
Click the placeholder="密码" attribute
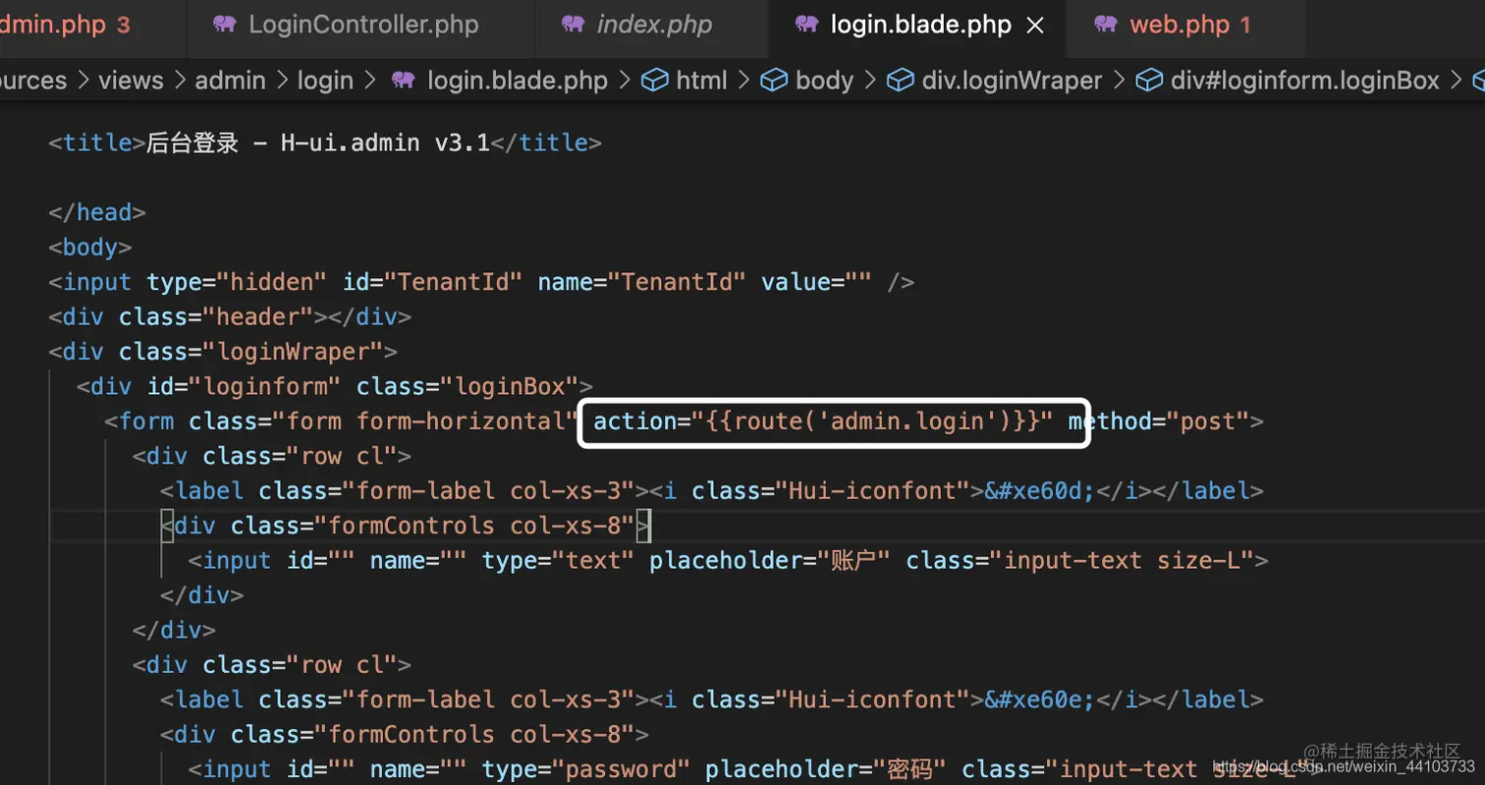click(x=826, y=769)
